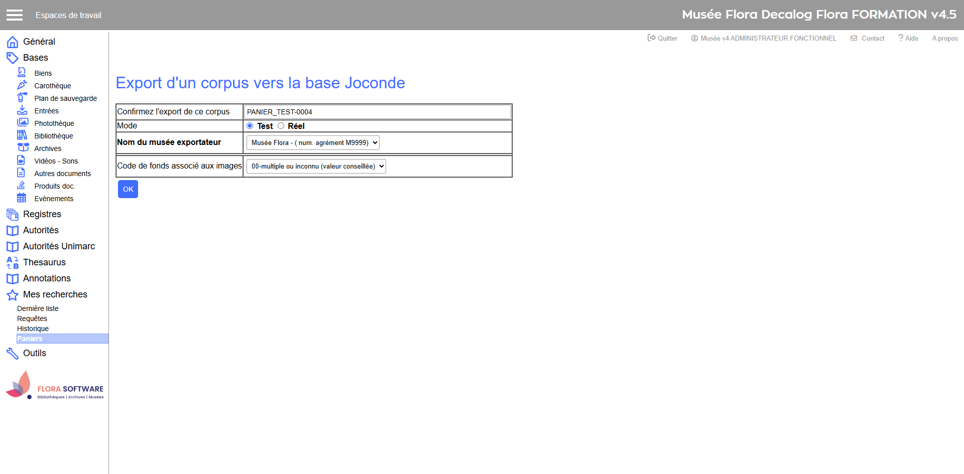Click the Mes recherches star icon
The height and width of the screenshot is (474, 964).
13,295
